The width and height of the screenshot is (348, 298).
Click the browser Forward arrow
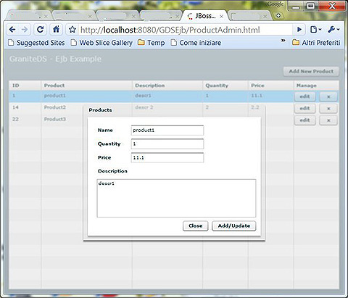[25, 30]
